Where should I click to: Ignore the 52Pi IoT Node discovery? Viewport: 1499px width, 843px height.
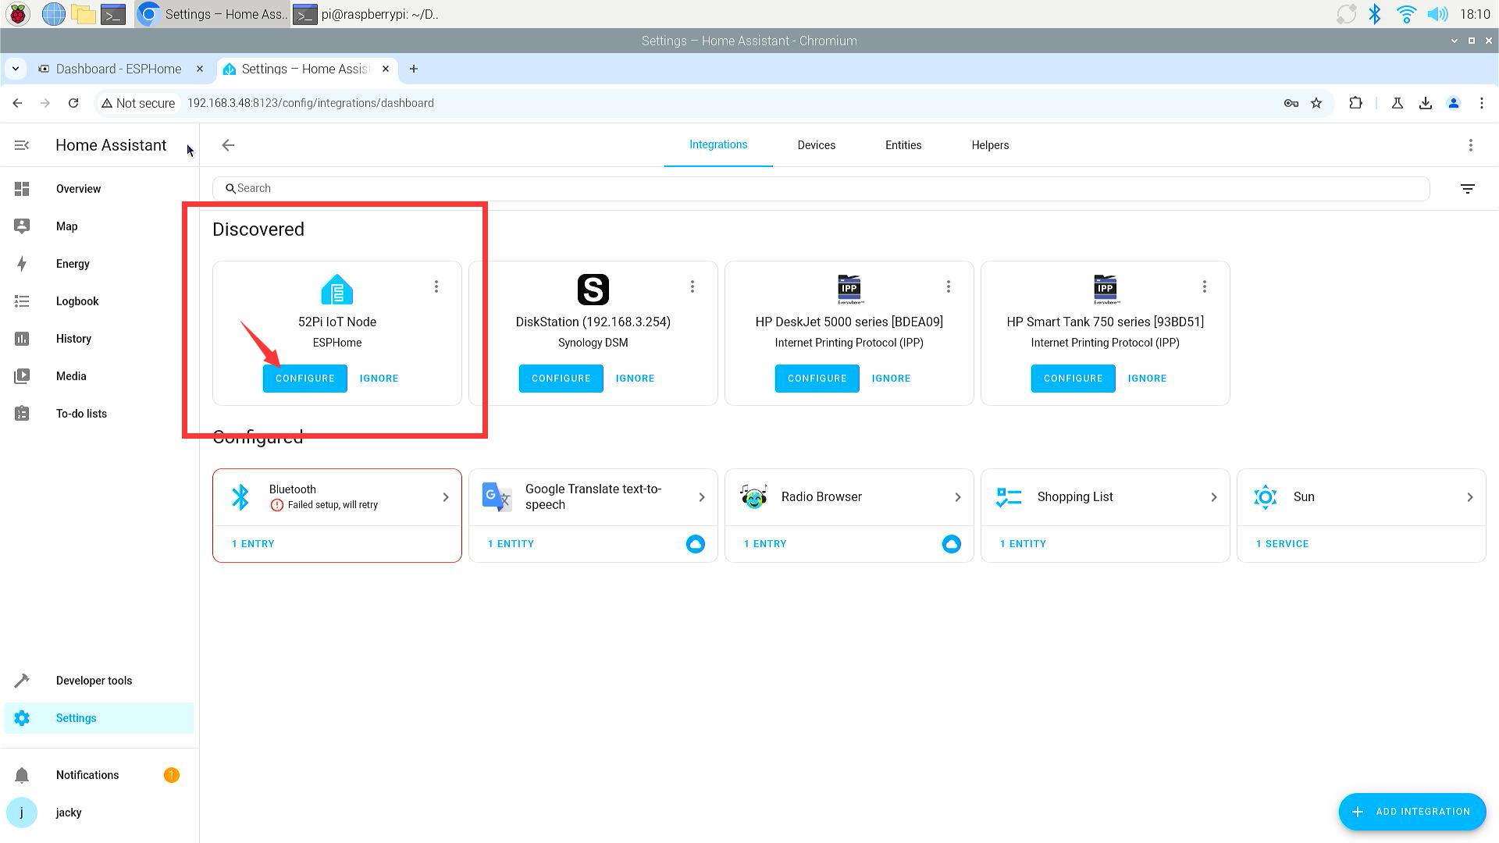[379, 379]
